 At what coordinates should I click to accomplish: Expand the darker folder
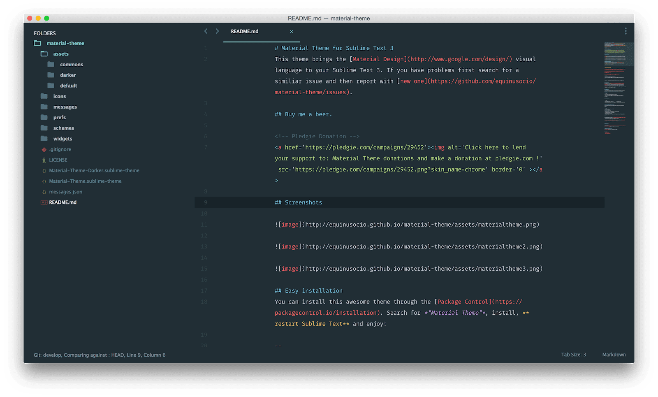(68, 75)
